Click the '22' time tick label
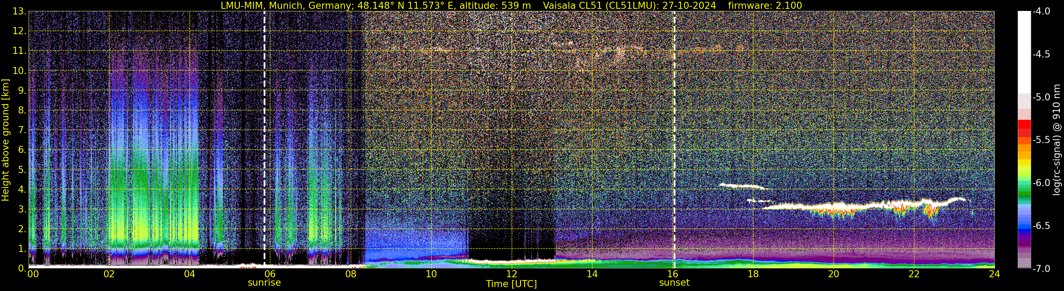1064x291 pixels. 914,274
